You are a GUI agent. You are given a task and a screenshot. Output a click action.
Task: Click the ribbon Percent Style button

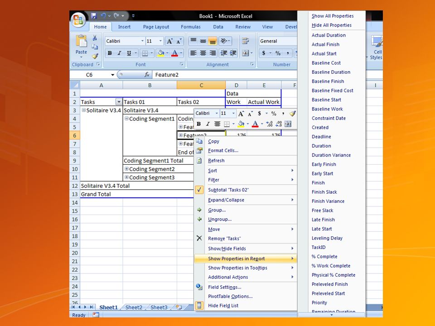point(278,53)
